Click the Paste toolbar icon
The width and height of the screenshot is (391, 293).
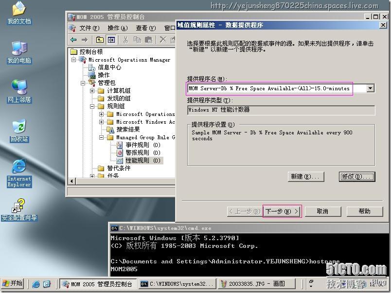coord(149,40)
